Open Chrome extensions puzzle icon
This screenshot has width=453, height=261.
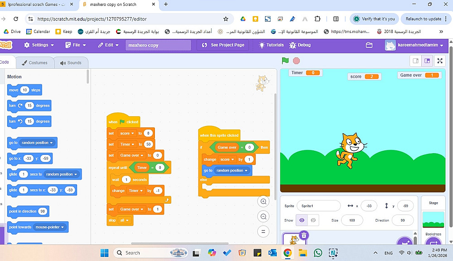(317, 19)
